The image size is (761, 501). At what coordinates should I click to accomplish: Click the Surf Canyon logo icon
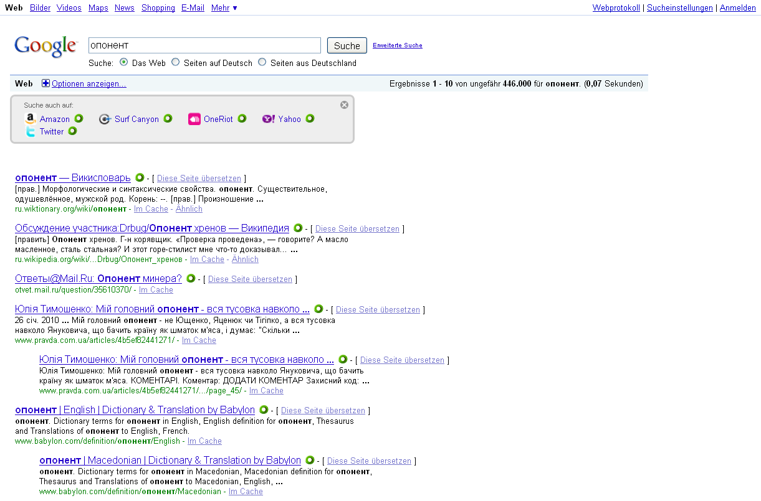[105, 119]
